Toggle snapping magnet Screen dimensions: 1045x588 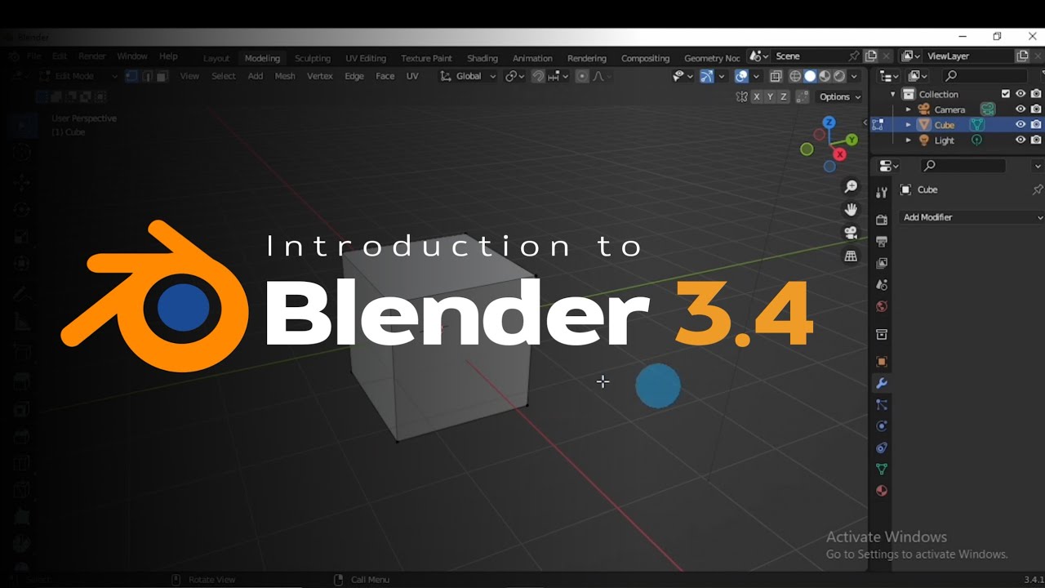538,76
